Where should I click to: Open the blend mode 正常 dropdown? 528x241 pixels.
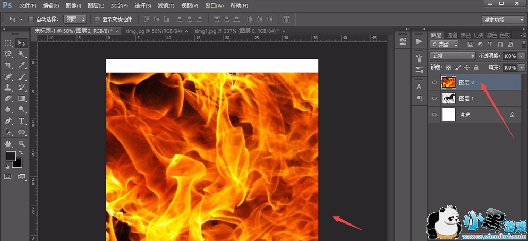pos(453,56)
